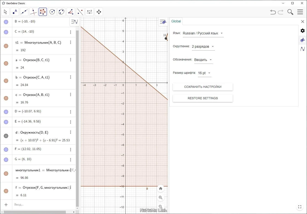Select the Move Graphics View tool
307x214 pixels.
pos(99,12)
